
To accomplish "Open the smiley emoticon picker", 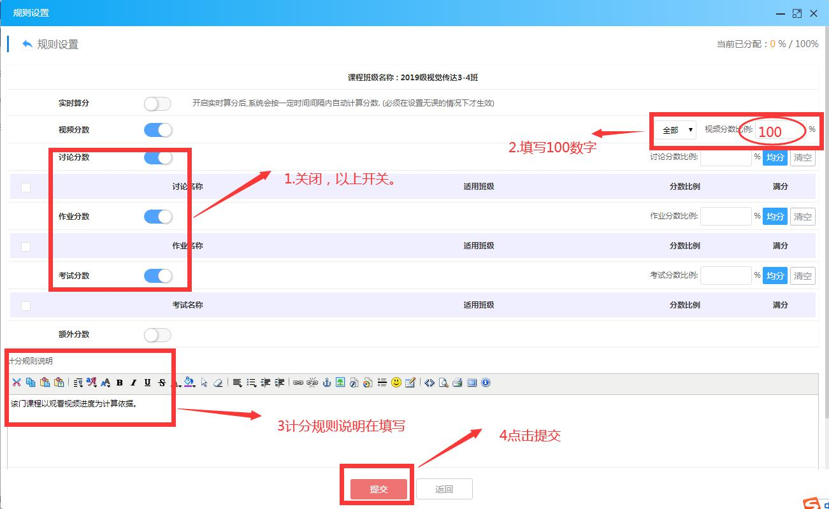I will [x=396, y=383].
